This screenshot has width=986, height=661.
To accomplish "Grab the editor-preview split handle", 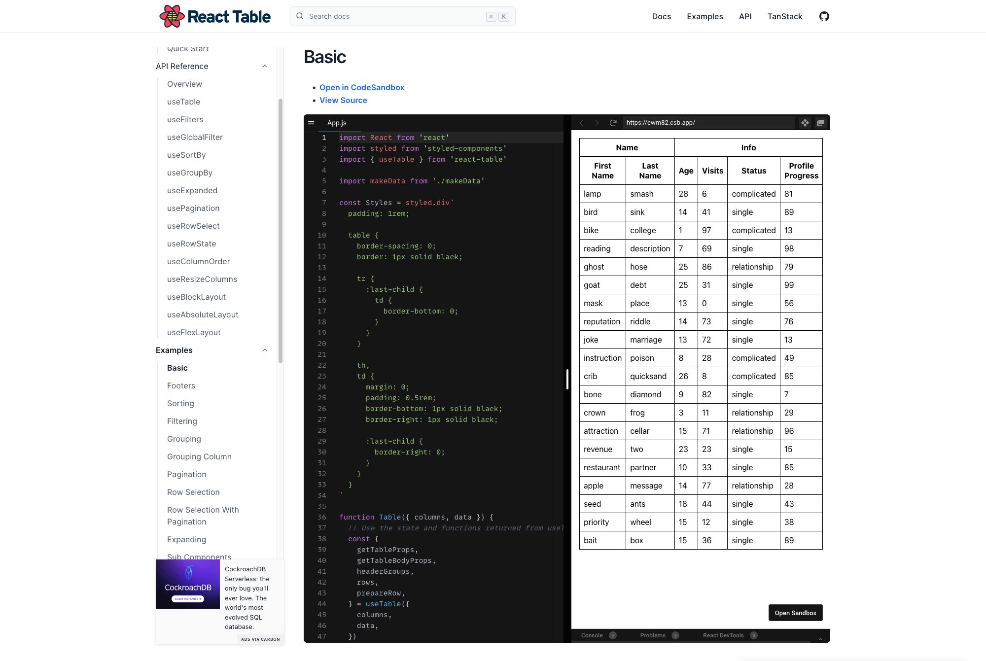I will point(567,379).
